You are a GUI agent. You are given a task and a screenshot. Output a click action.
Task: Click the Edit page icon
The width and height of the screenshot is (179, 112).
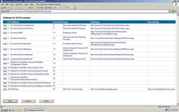[67, 8]
